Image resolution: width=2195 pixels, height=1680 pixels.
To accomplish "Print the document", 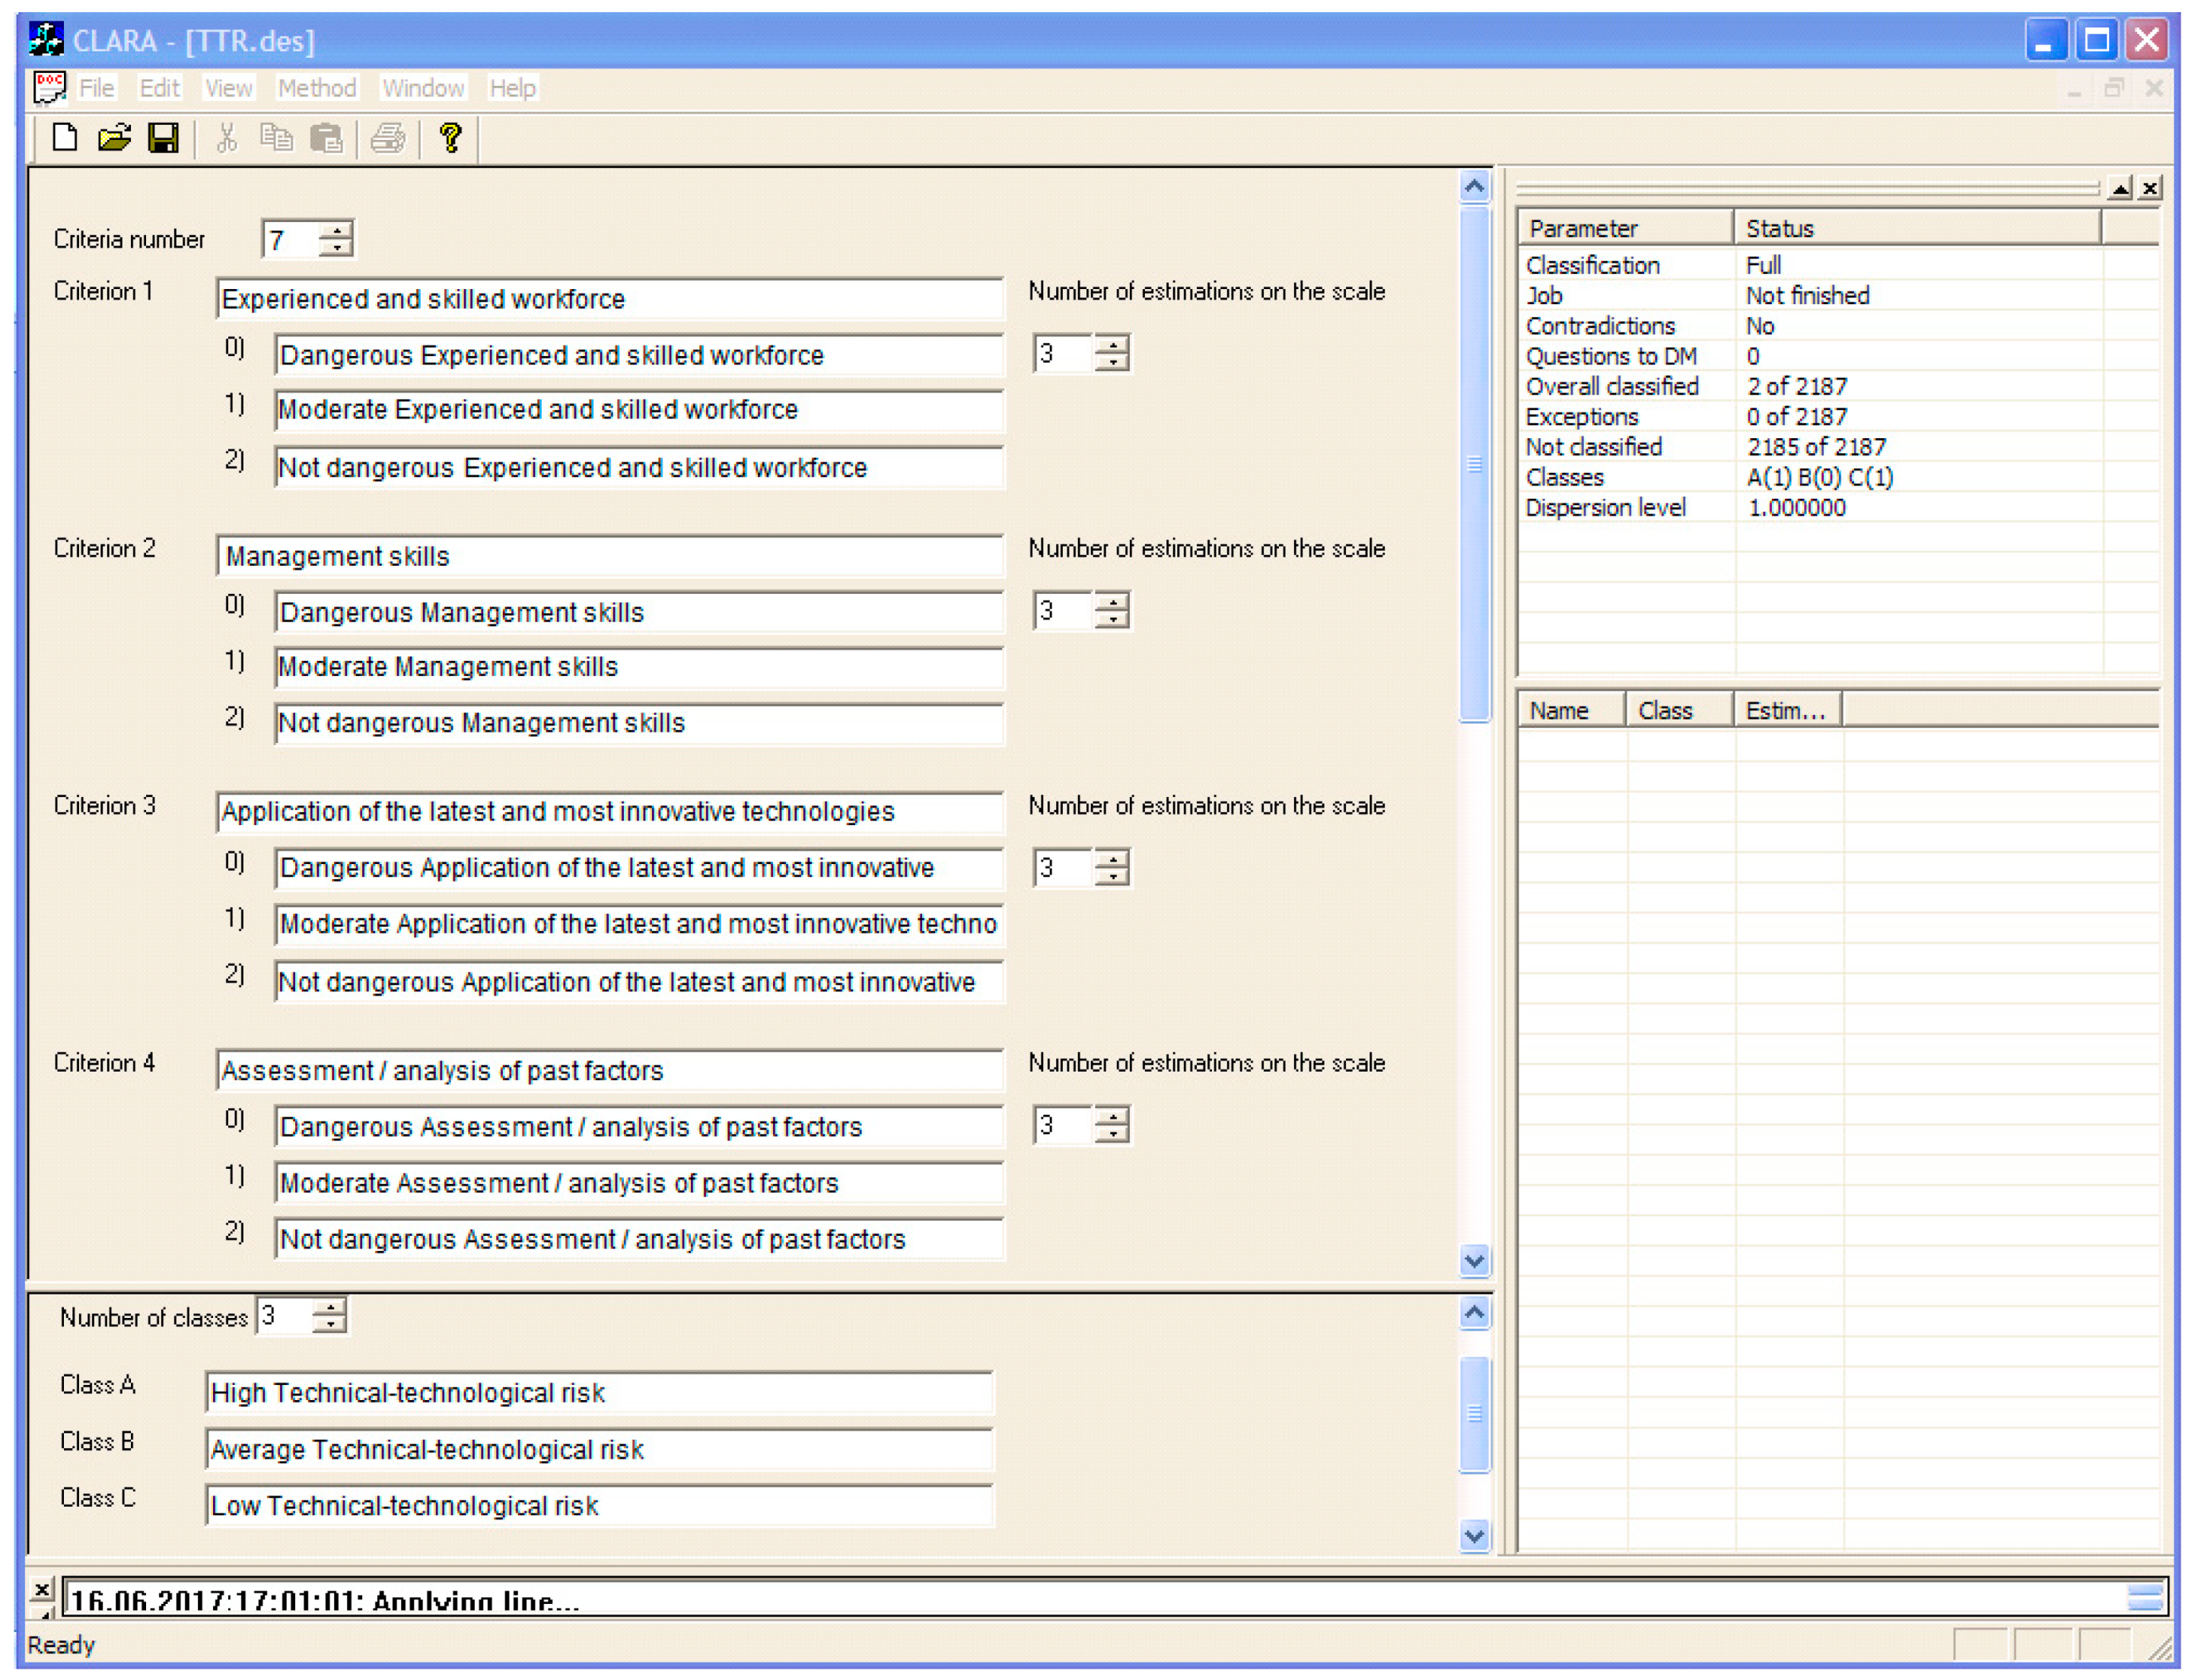I will [x=390, y=138].
